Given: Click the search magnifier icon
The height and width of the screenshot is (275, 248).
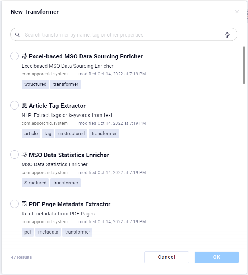Looking at the screenshot, I should click(x=17, y=35).
